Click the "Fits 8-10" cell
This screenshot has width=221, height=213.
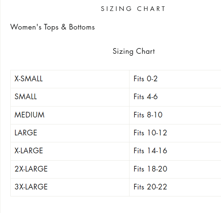coord(148,115)
